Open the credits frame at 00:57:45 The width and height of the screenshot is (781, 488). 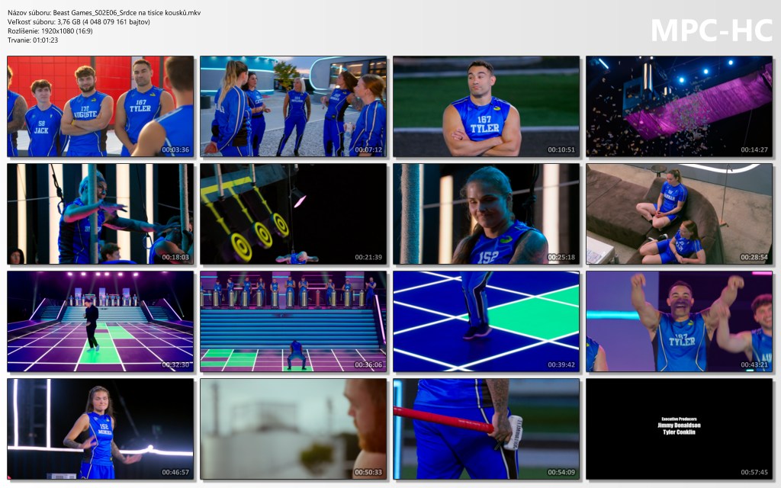pos(679,429)
